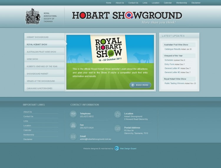Open Location in the top navigation
Image resolution: width=221 pixels, height=168 pixels.
[x=156, y=3]
